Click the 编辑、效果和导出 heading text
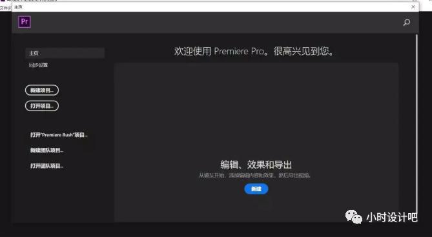The height and width of the screenshot is (237, 432). (256, 165)
